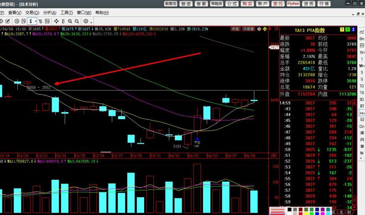Click the yellow diamond icon above the chart

pos(265,29)
